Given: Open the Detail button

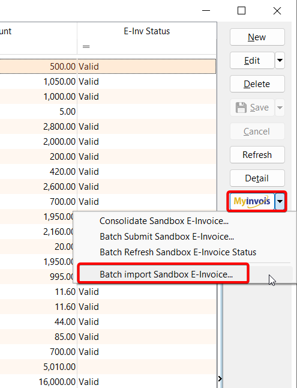Looking at the screenshot, I should [257, 178].
